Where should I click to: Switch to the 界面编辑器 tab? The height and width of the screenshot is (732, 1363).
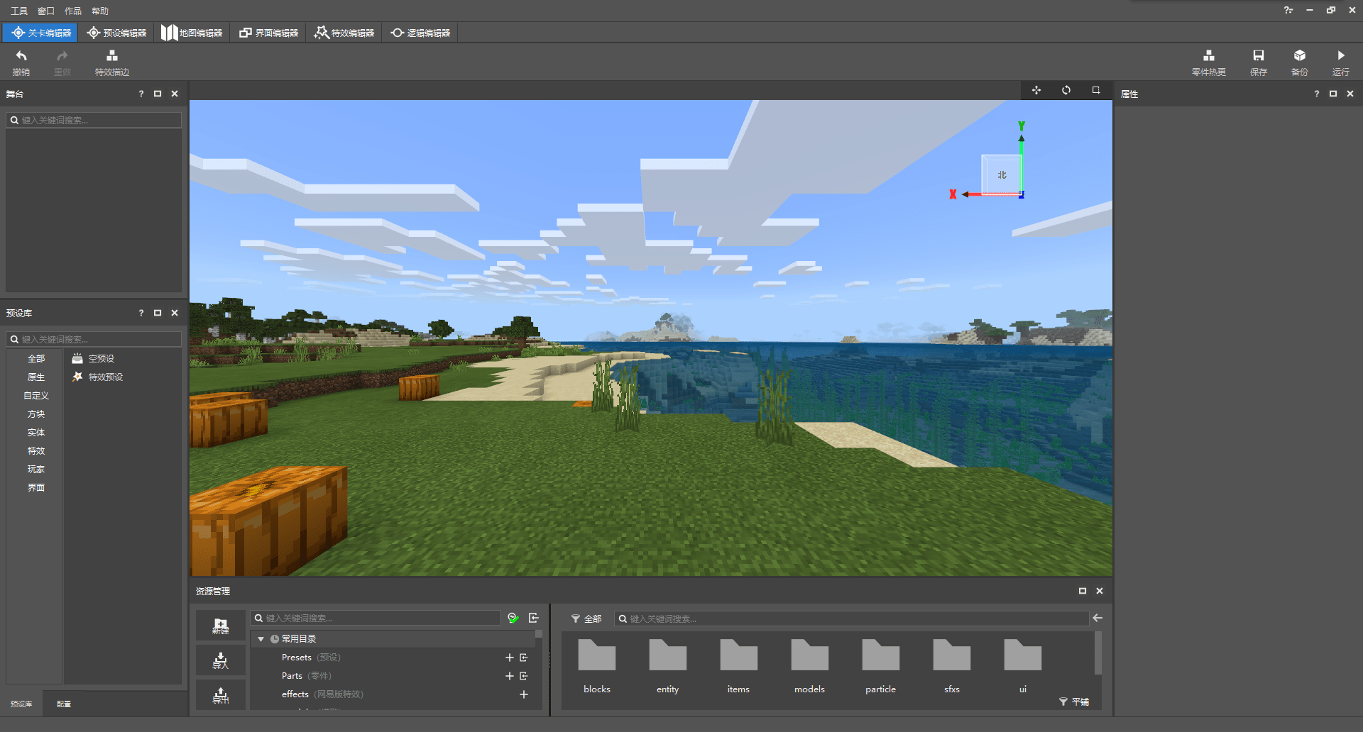(x=268, y=33)
